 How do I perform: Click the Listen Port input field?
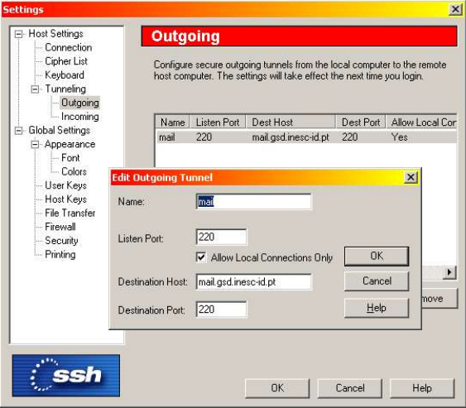(x=221, y=237)
